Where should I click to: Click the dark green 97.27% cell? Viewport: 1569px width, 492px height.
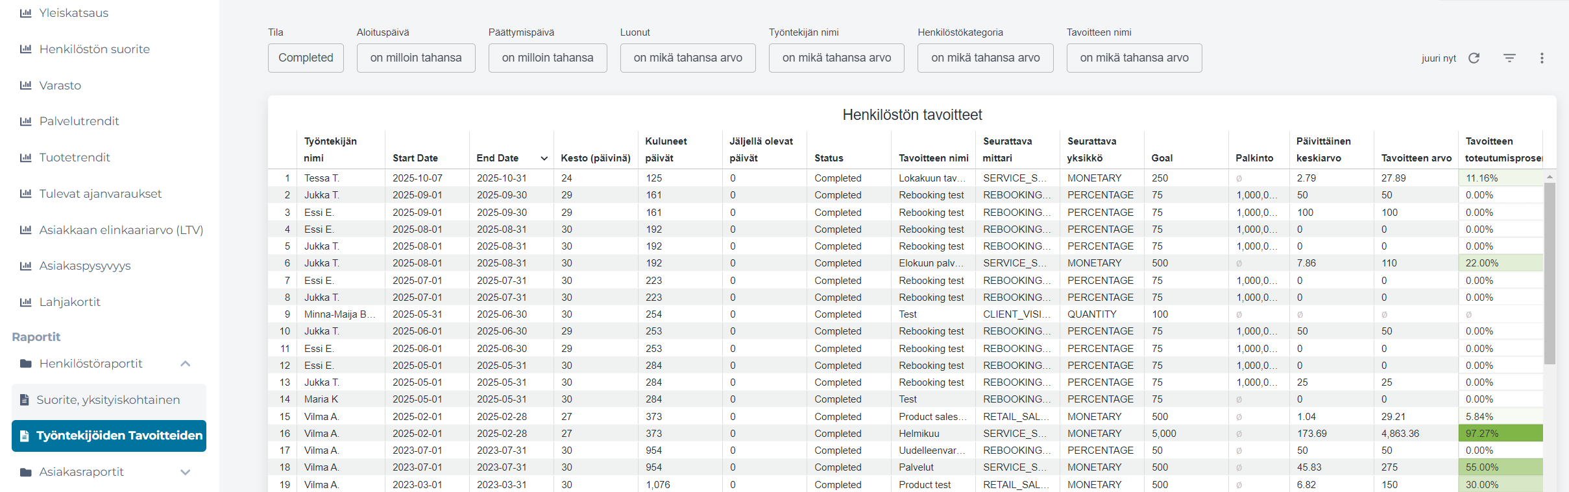pos(1500,434)
